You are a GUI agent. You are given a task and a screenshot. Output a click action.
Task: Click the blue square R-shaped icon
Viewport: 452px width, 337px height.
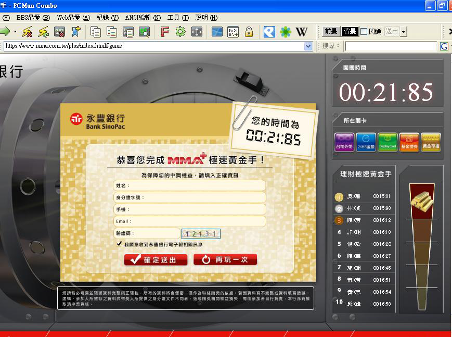(269, 31)
